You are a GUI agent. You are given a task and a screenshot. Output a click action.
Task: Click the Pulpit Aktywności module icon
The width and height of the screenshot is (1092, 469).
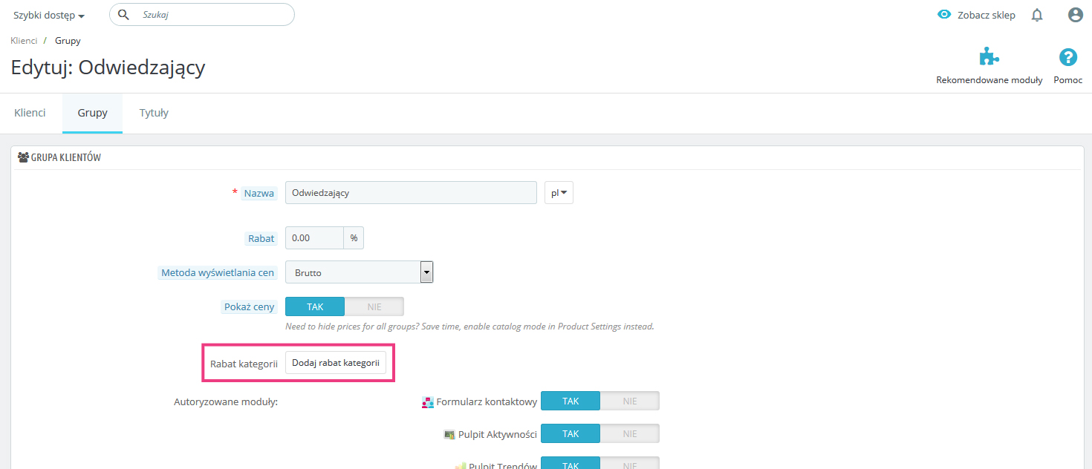tap(449, 434)
